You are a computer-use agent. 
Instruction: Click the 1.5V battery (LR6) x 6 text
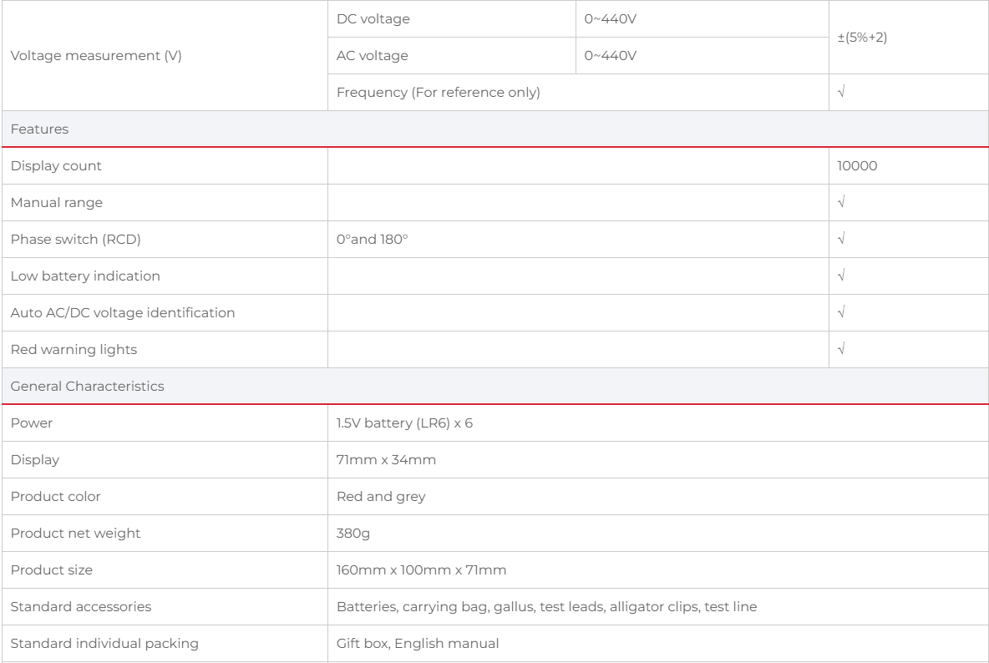pos(404,423)
